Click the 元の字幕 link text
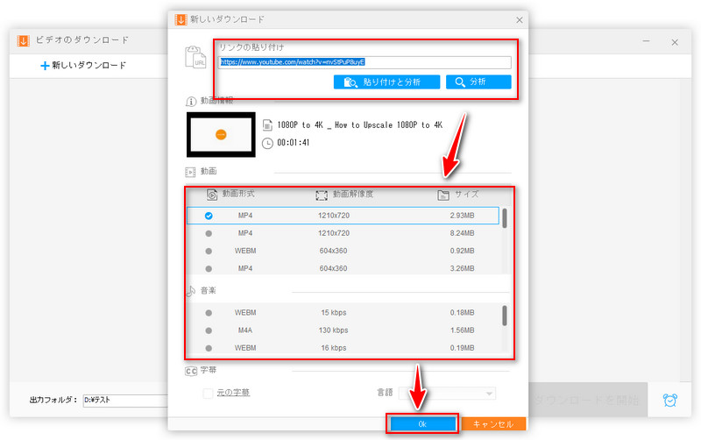The height and width of the screenshot is (440, 701). [233, 393]
